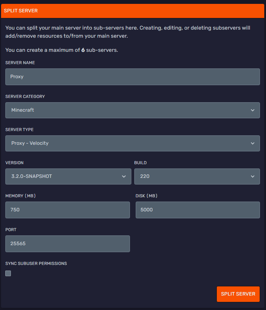266x310 pixels.
Task: Open the Build dropdown showing 220
Action: coord(197,176)
